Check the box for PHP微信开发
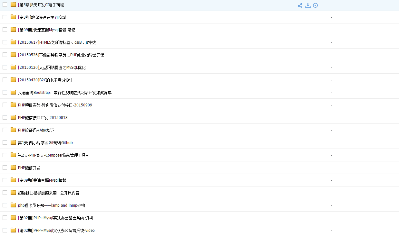 click(5, 168)
